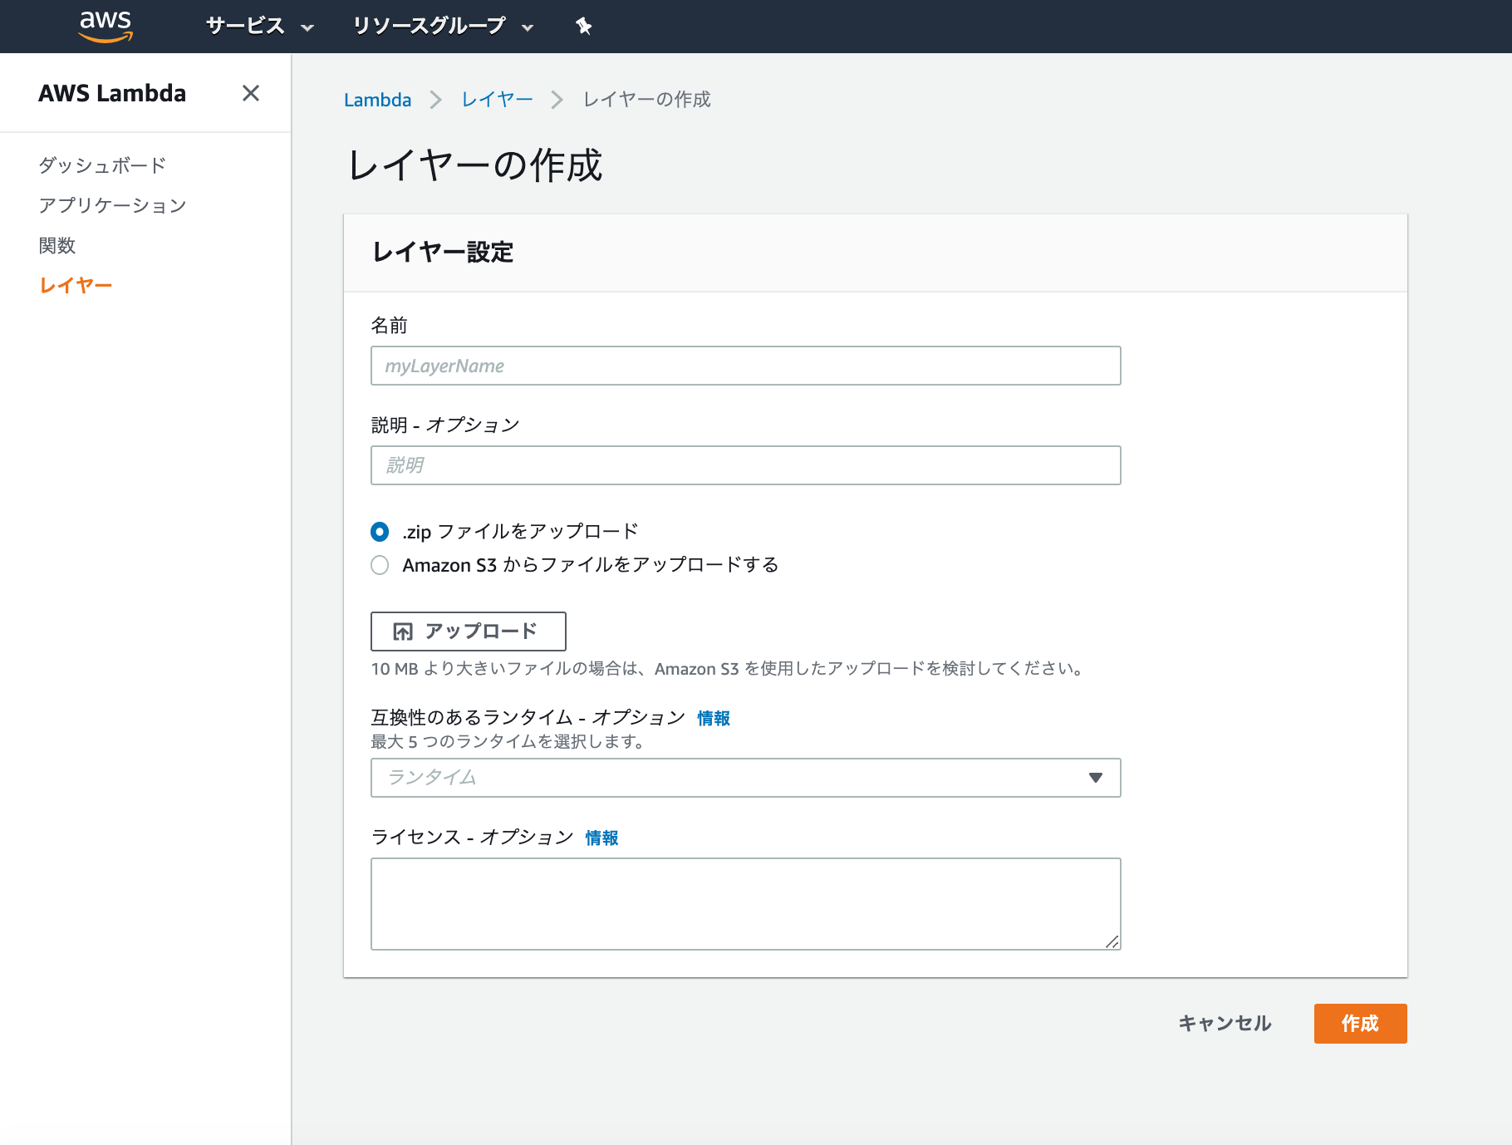Image resolution: width=1512 pixels, height=1145 pixels.
Task: Open レイヤー via the breadcrumb
Action: tap(497, 99)
